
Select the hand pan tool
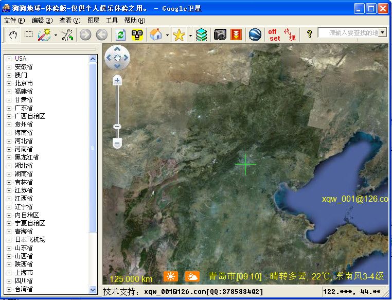pyautogui.click(x=13, y=34)
